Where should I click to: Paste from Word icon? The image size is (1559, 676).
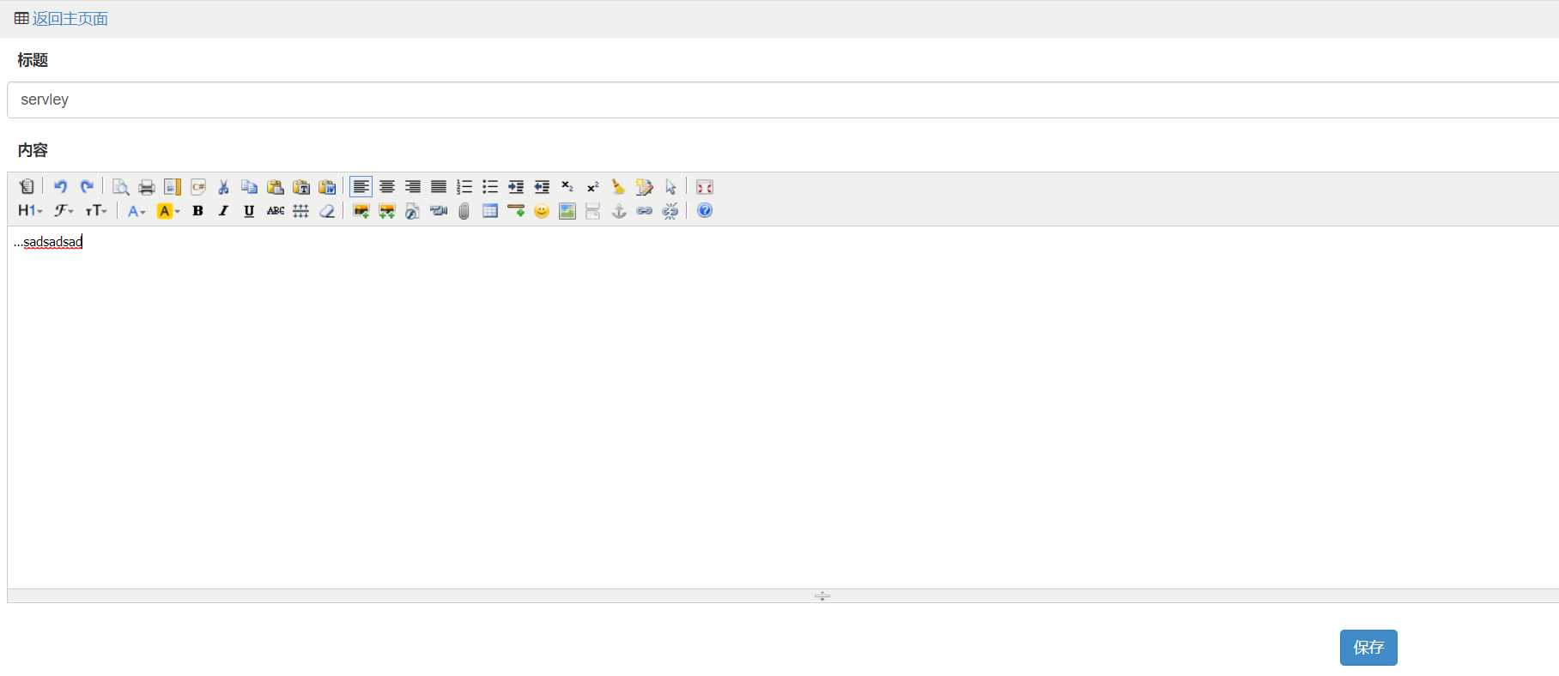[327, 186]
